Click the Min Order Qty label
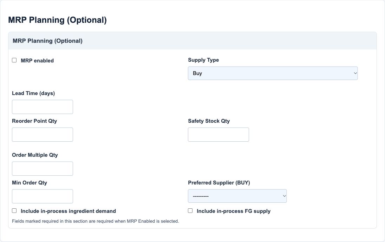Screen dimensions: 385x242 30,183
